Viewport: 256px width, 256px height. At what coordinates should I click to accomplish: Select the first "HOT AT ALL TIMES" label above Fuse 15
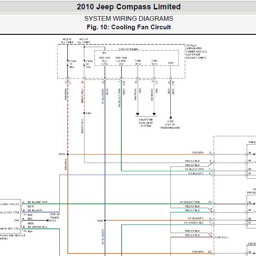67,41
